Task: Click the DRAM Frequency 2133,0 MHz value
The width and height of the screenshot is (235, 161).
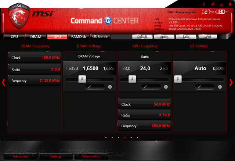Action: (50, 80)
